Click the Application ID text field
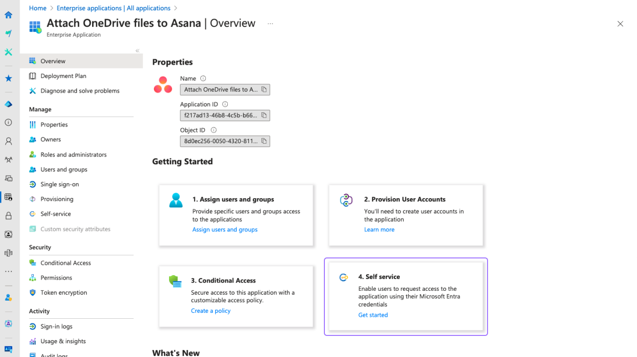Viewport: 637px width, 357px height. 220,115
